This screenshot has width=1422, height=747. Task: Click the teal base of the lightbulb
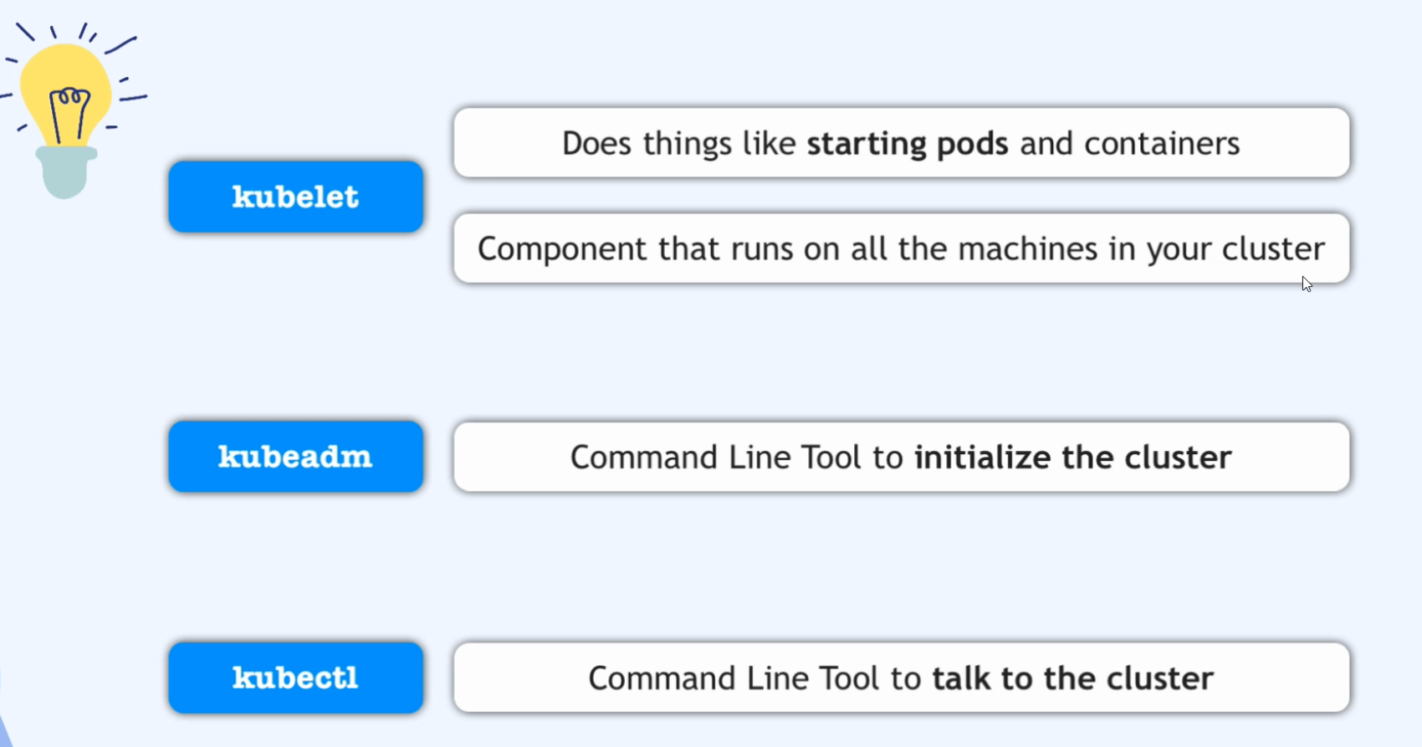point(66,173)
